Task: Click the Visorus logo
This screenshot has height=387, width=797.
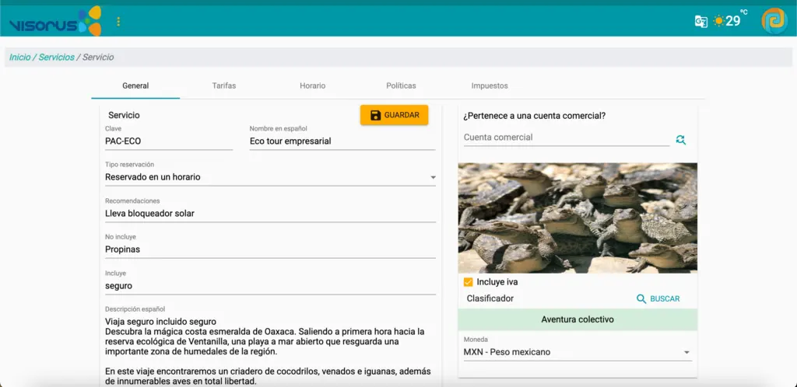Action: click(55, 21)
